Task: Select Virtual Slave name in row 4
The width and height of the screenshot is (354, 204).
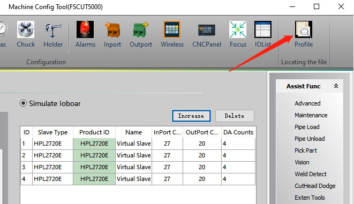Action: [134, 179]
